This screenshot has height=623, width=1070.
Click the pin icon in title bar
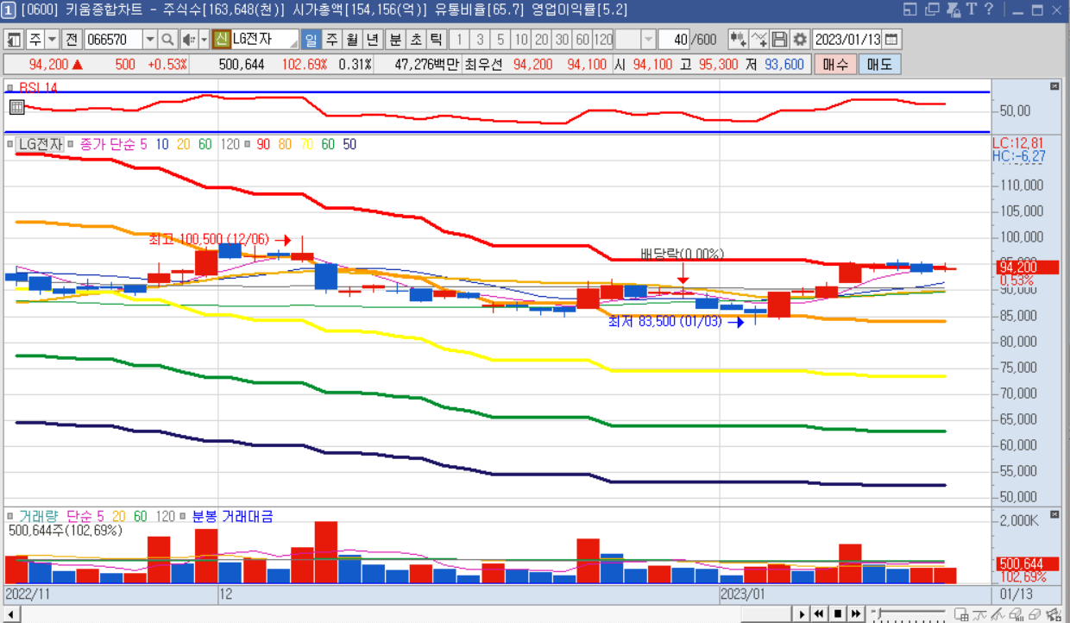pyautogui.click(x=953, y=9)
